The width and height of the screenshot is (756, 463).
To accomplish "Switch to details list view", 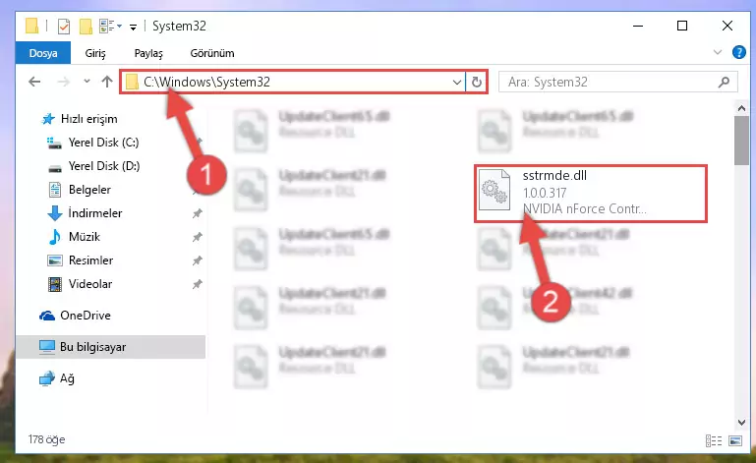I will 714,440.
